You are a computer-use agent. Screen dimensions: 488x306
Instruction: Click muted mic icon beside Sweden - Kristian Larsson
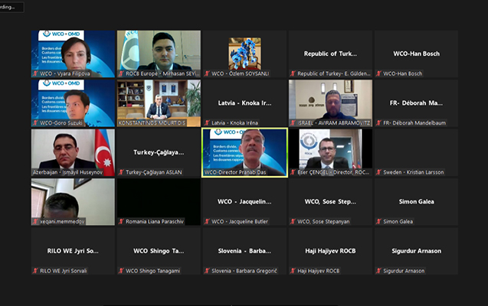click(378, 172)
